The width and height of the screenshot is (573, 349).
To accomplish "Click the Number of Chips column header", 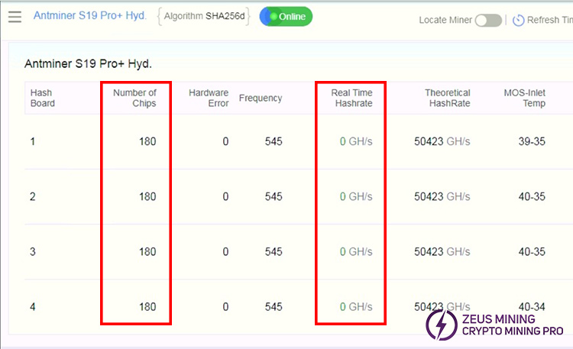I will [134, 98].
